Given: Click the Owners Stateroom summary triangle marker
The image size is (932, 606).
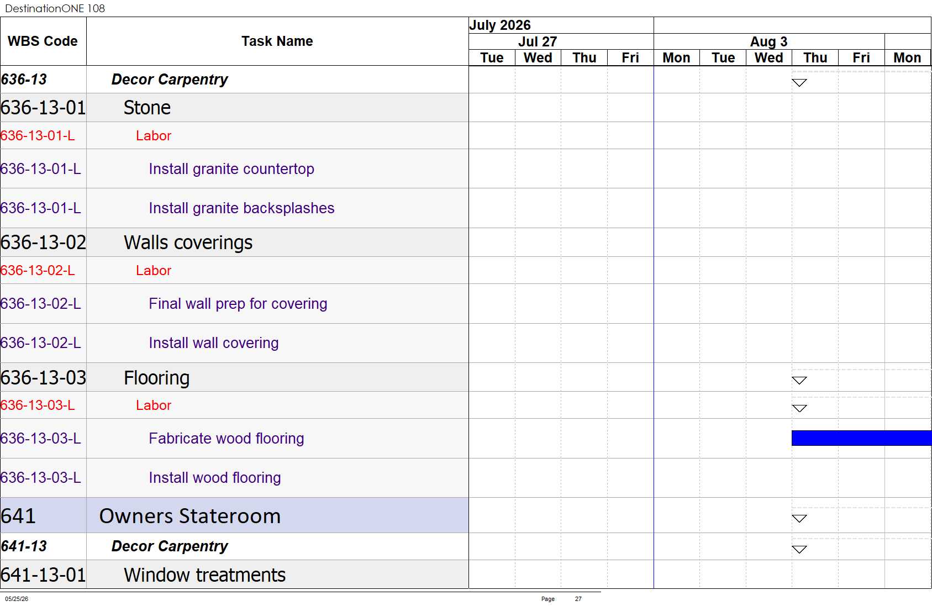Looking at the screenshot, I should [x=799, y=518].
